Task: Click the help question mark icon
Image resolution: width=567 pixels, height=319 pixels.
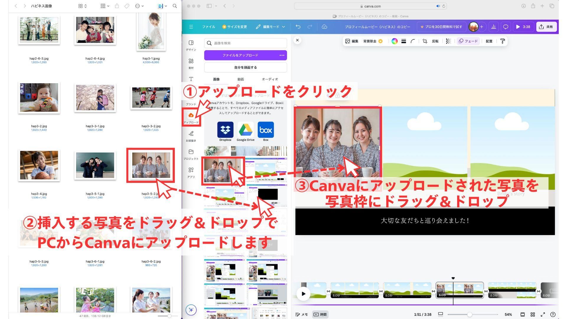Action: point(553,314)
